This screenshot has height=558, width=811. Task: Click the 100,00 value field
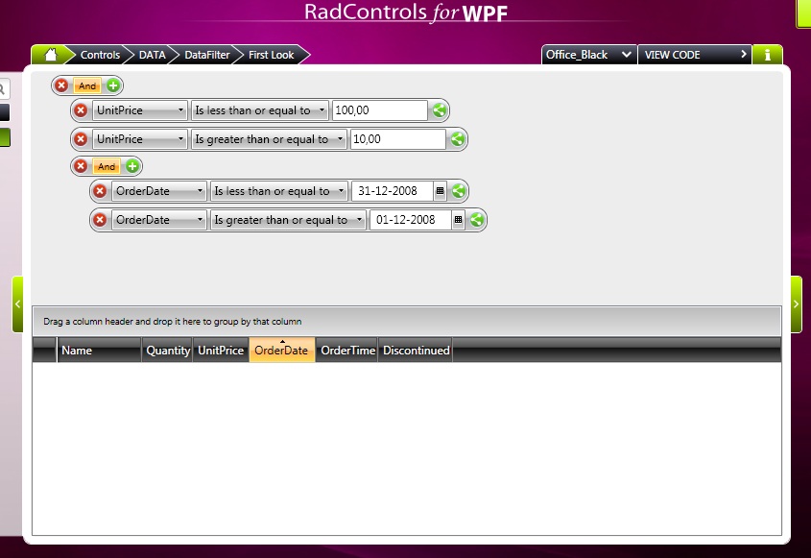380,110
